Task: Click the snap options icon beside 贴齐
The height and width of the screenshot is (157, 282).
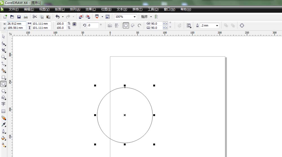Action: pos(156,17)
